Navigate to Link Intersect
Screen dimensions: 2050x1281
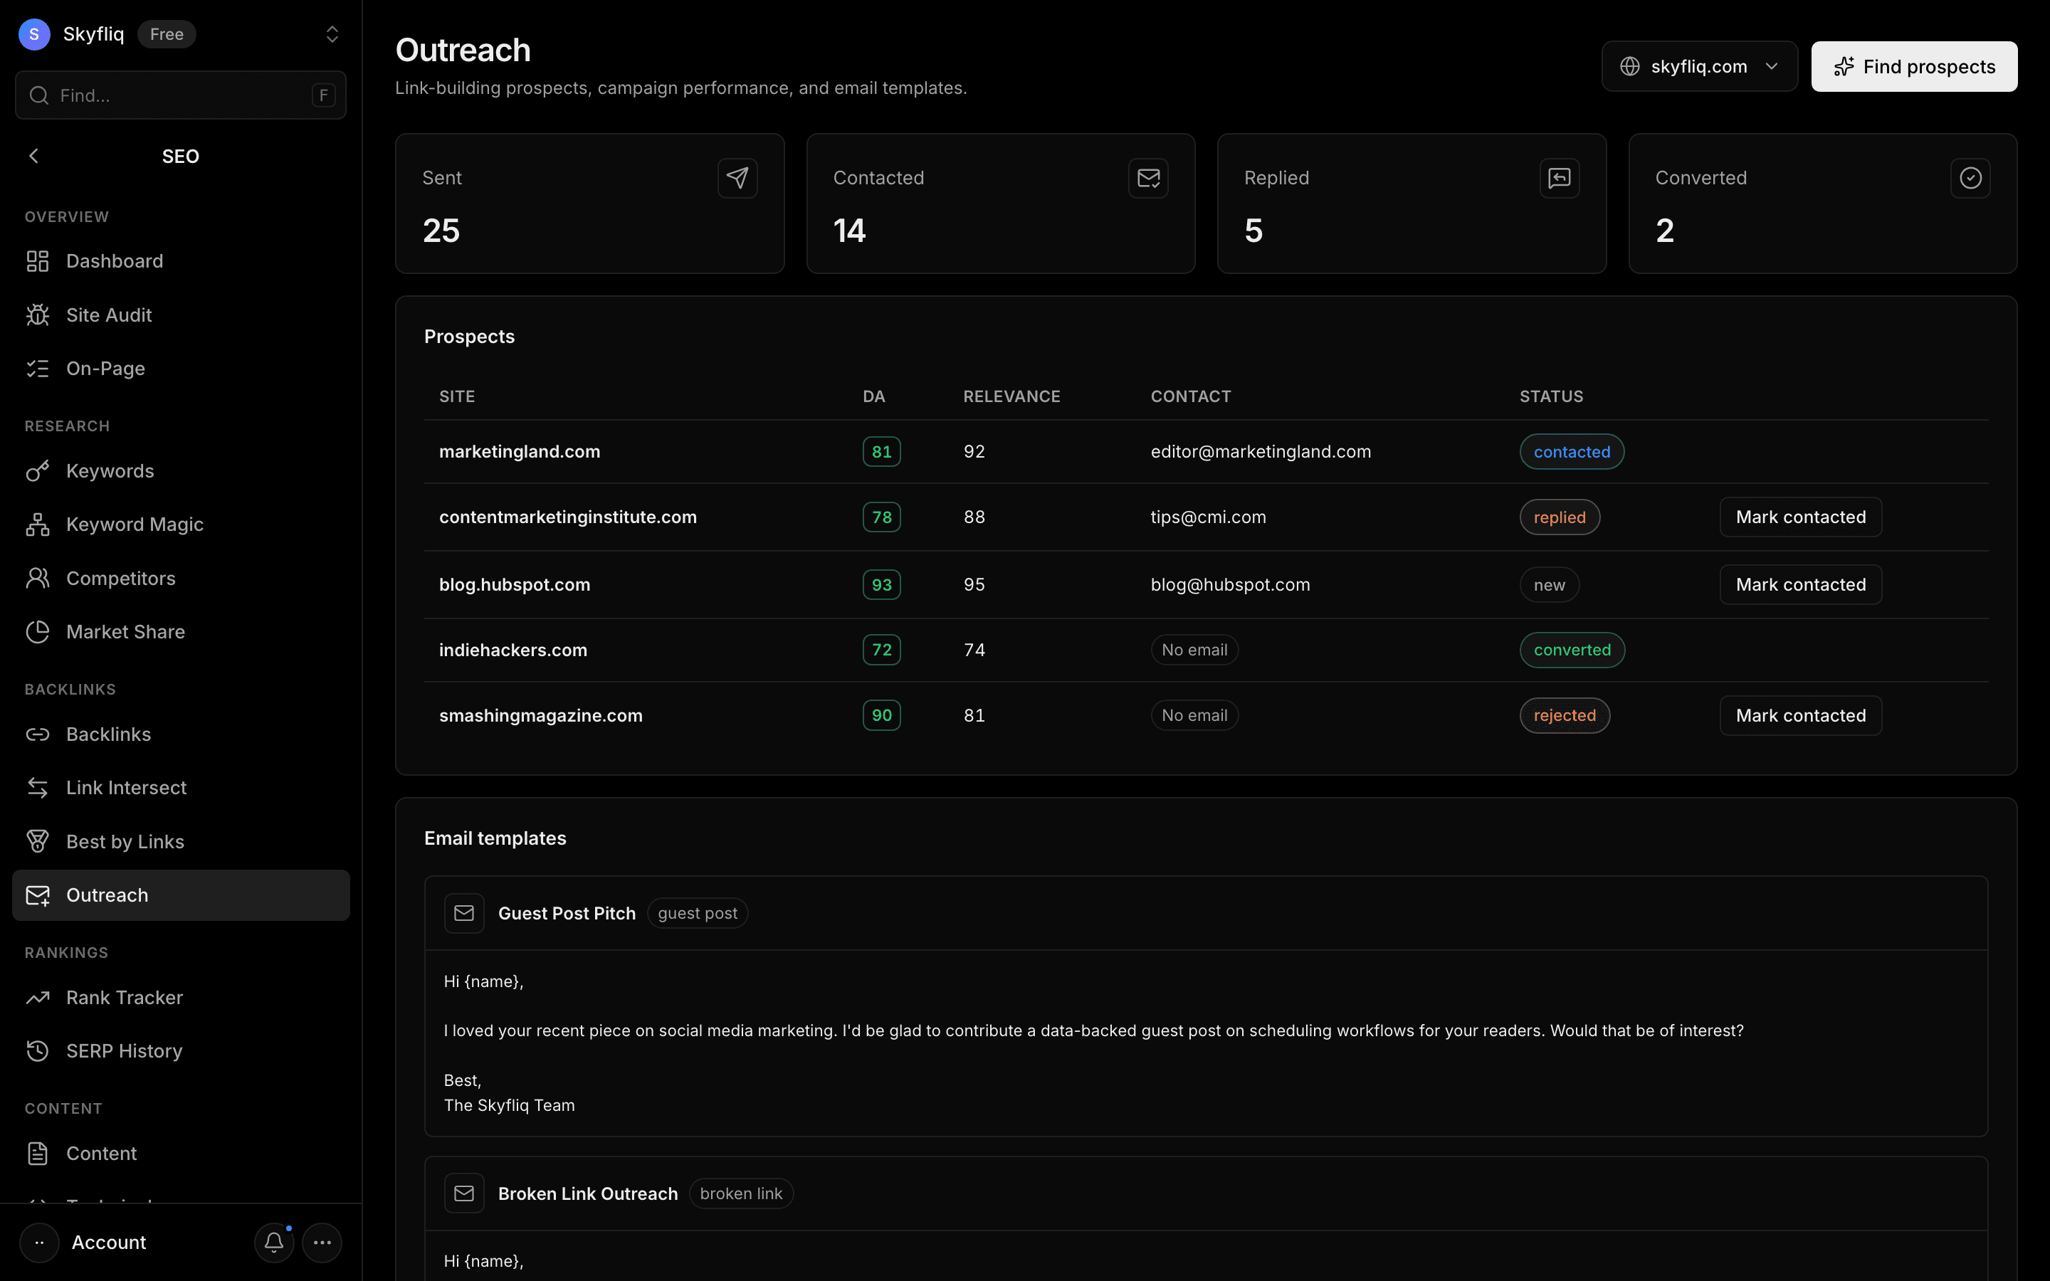pyautogui.click(x=180, y=788)
